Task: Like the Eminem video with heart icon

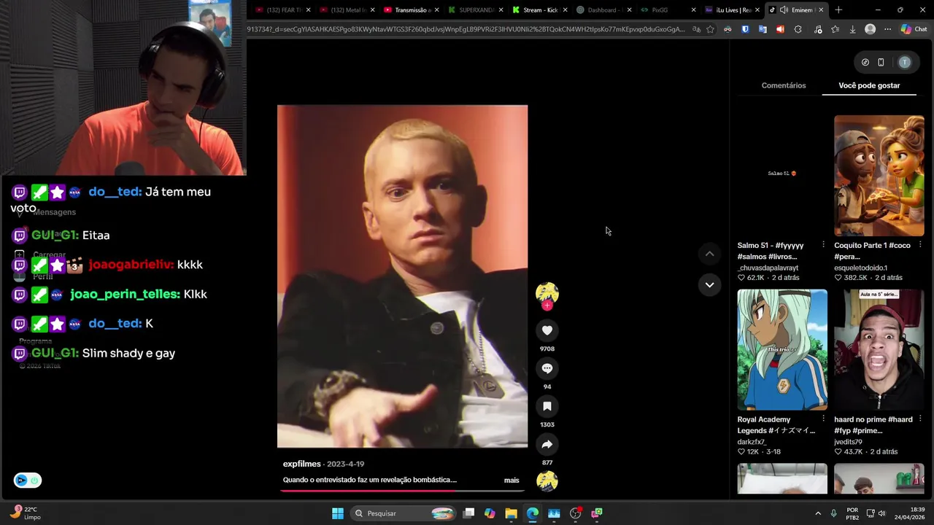Action: pyautogui.click(x=547, y=330)
